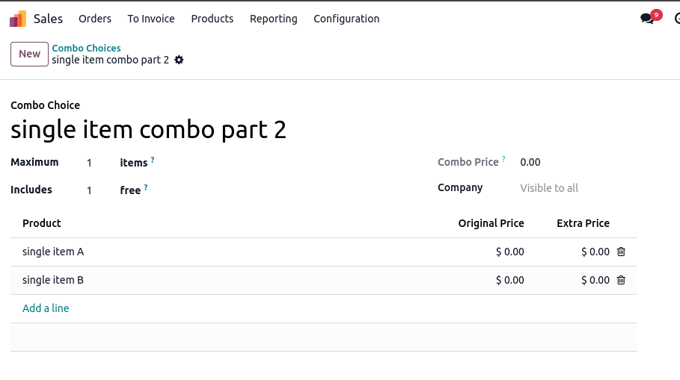
Task: Open the gear actions menu icon
Action: (179, 60)
